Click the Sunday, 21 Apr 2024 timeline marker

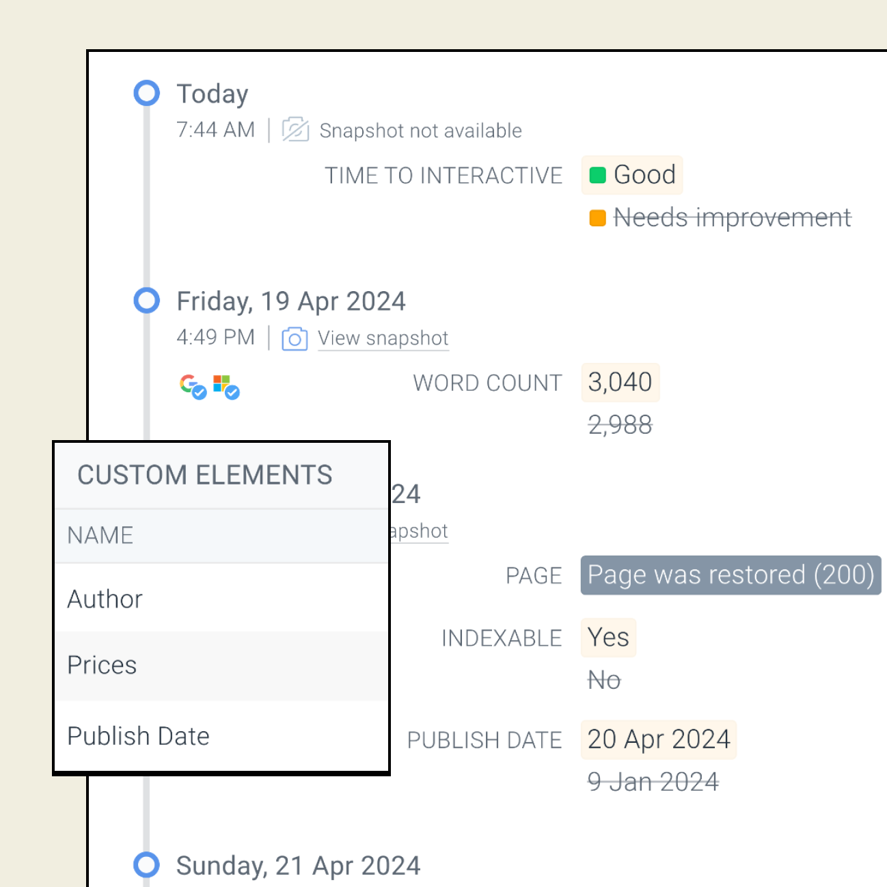[146, 864]
